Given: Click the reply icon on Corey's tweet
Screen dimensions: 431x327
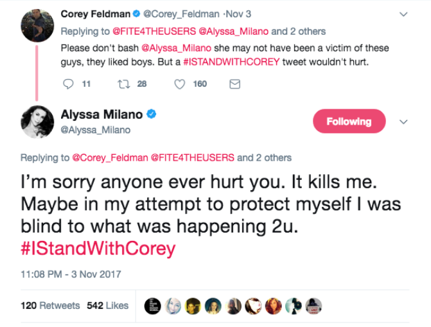Looking at the screenshot, I should 69,84.
